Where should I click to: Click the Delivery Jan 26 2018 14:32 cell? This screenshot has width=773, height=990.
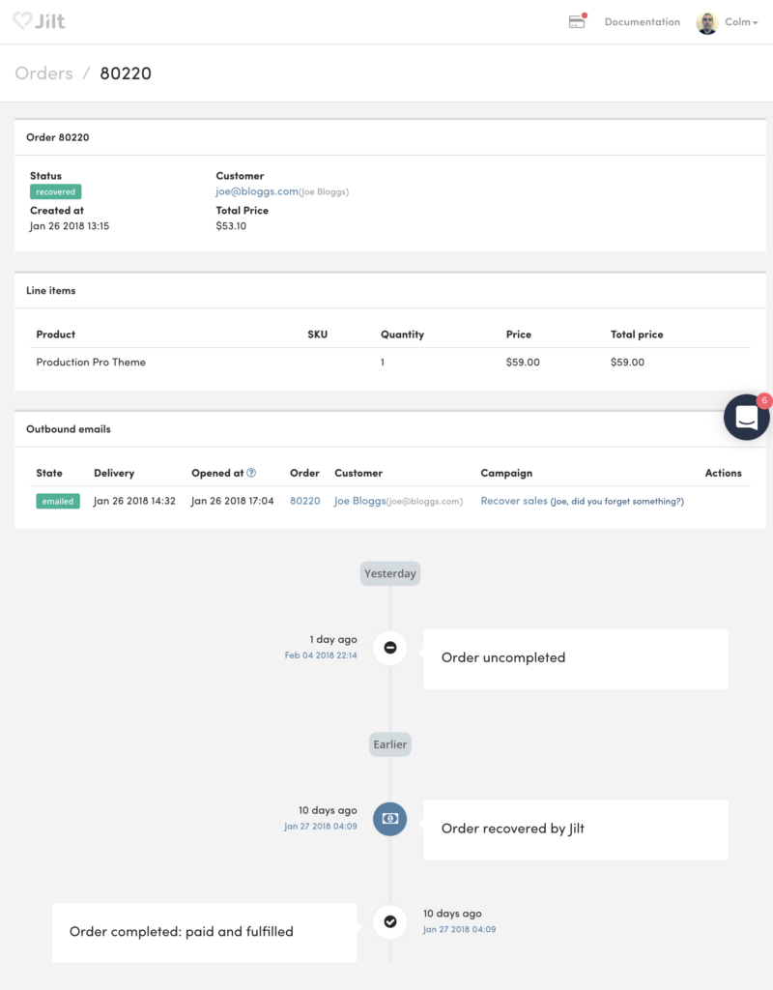(x=134, y=501)
